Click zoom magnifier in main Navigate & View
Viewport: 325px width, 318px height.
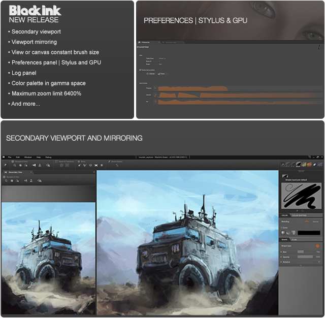(15, 165)
